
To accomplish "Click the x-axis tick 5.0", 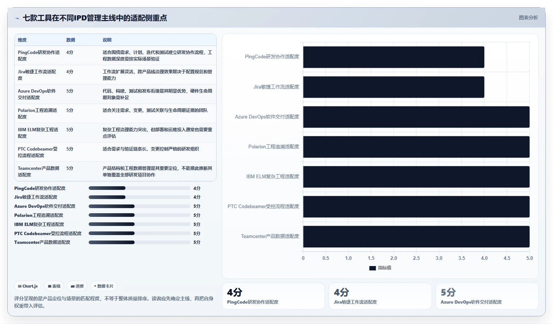I will point(529,258).
